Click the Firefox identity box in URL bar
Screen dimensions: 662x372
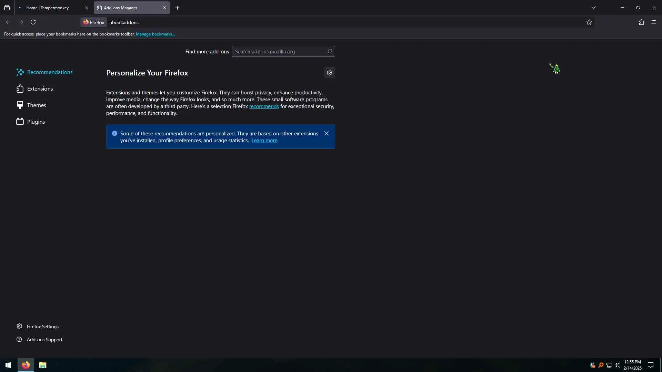point(93,22)
